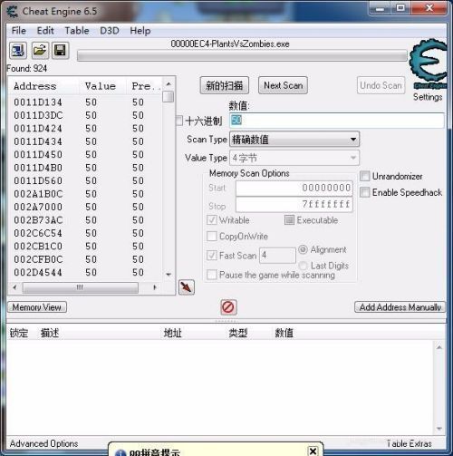
Task: Click the Undo Scan button
Action: coord(381,85)
